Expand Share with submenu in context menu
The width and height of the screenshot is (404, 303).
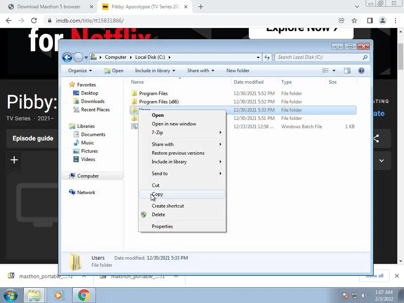(x=182, y=144)
